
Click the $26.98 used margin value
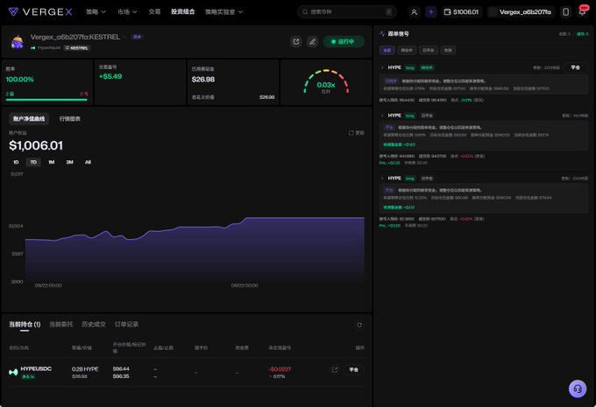pos(203,80)
